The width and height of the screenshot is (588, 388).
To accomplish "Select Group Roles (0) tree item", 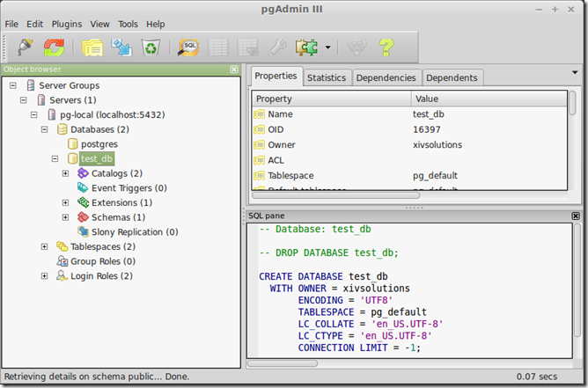I will (x=103, y=261).
